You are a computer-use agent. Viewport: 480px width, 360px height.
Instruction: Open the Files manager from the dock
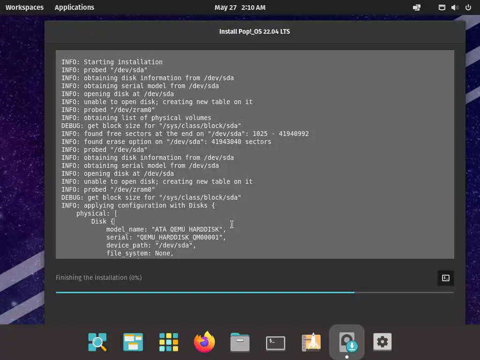tap(240, 342)
